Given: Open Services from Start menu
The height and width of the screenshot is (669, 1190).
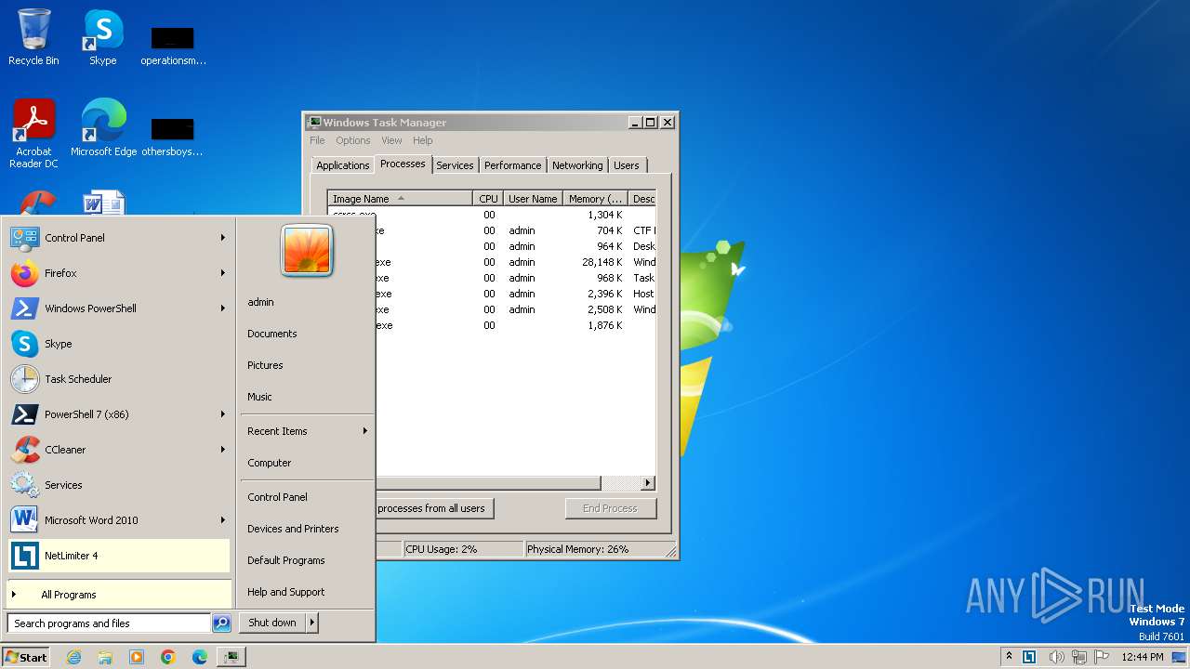Looking at the screenshot, I should click(x=119, y=485).
